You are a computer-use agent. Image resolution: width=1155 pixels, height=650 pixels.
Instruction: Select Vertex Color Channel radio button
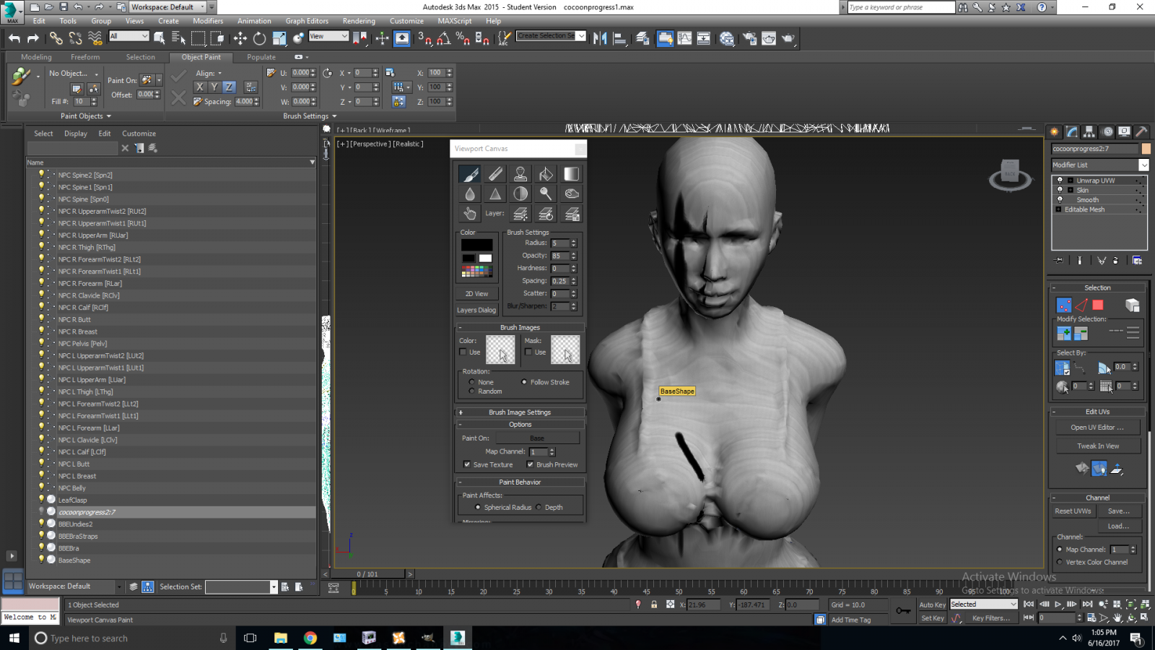1060,562
